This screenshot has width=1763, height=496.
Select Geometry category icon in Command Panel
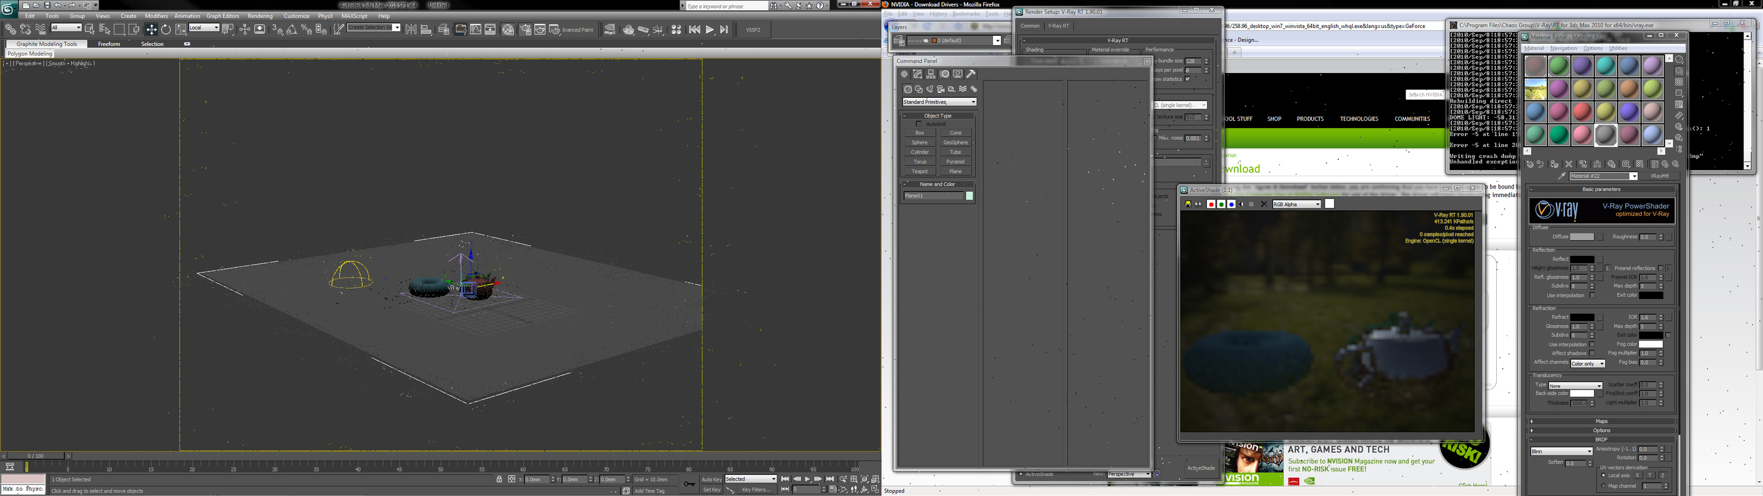pyautogui.click(x=908, y=89)
